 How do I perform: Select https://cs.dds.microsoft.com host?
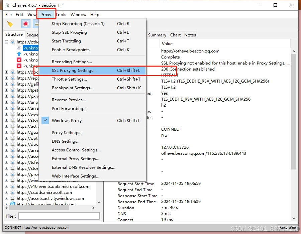pos(44,192)
